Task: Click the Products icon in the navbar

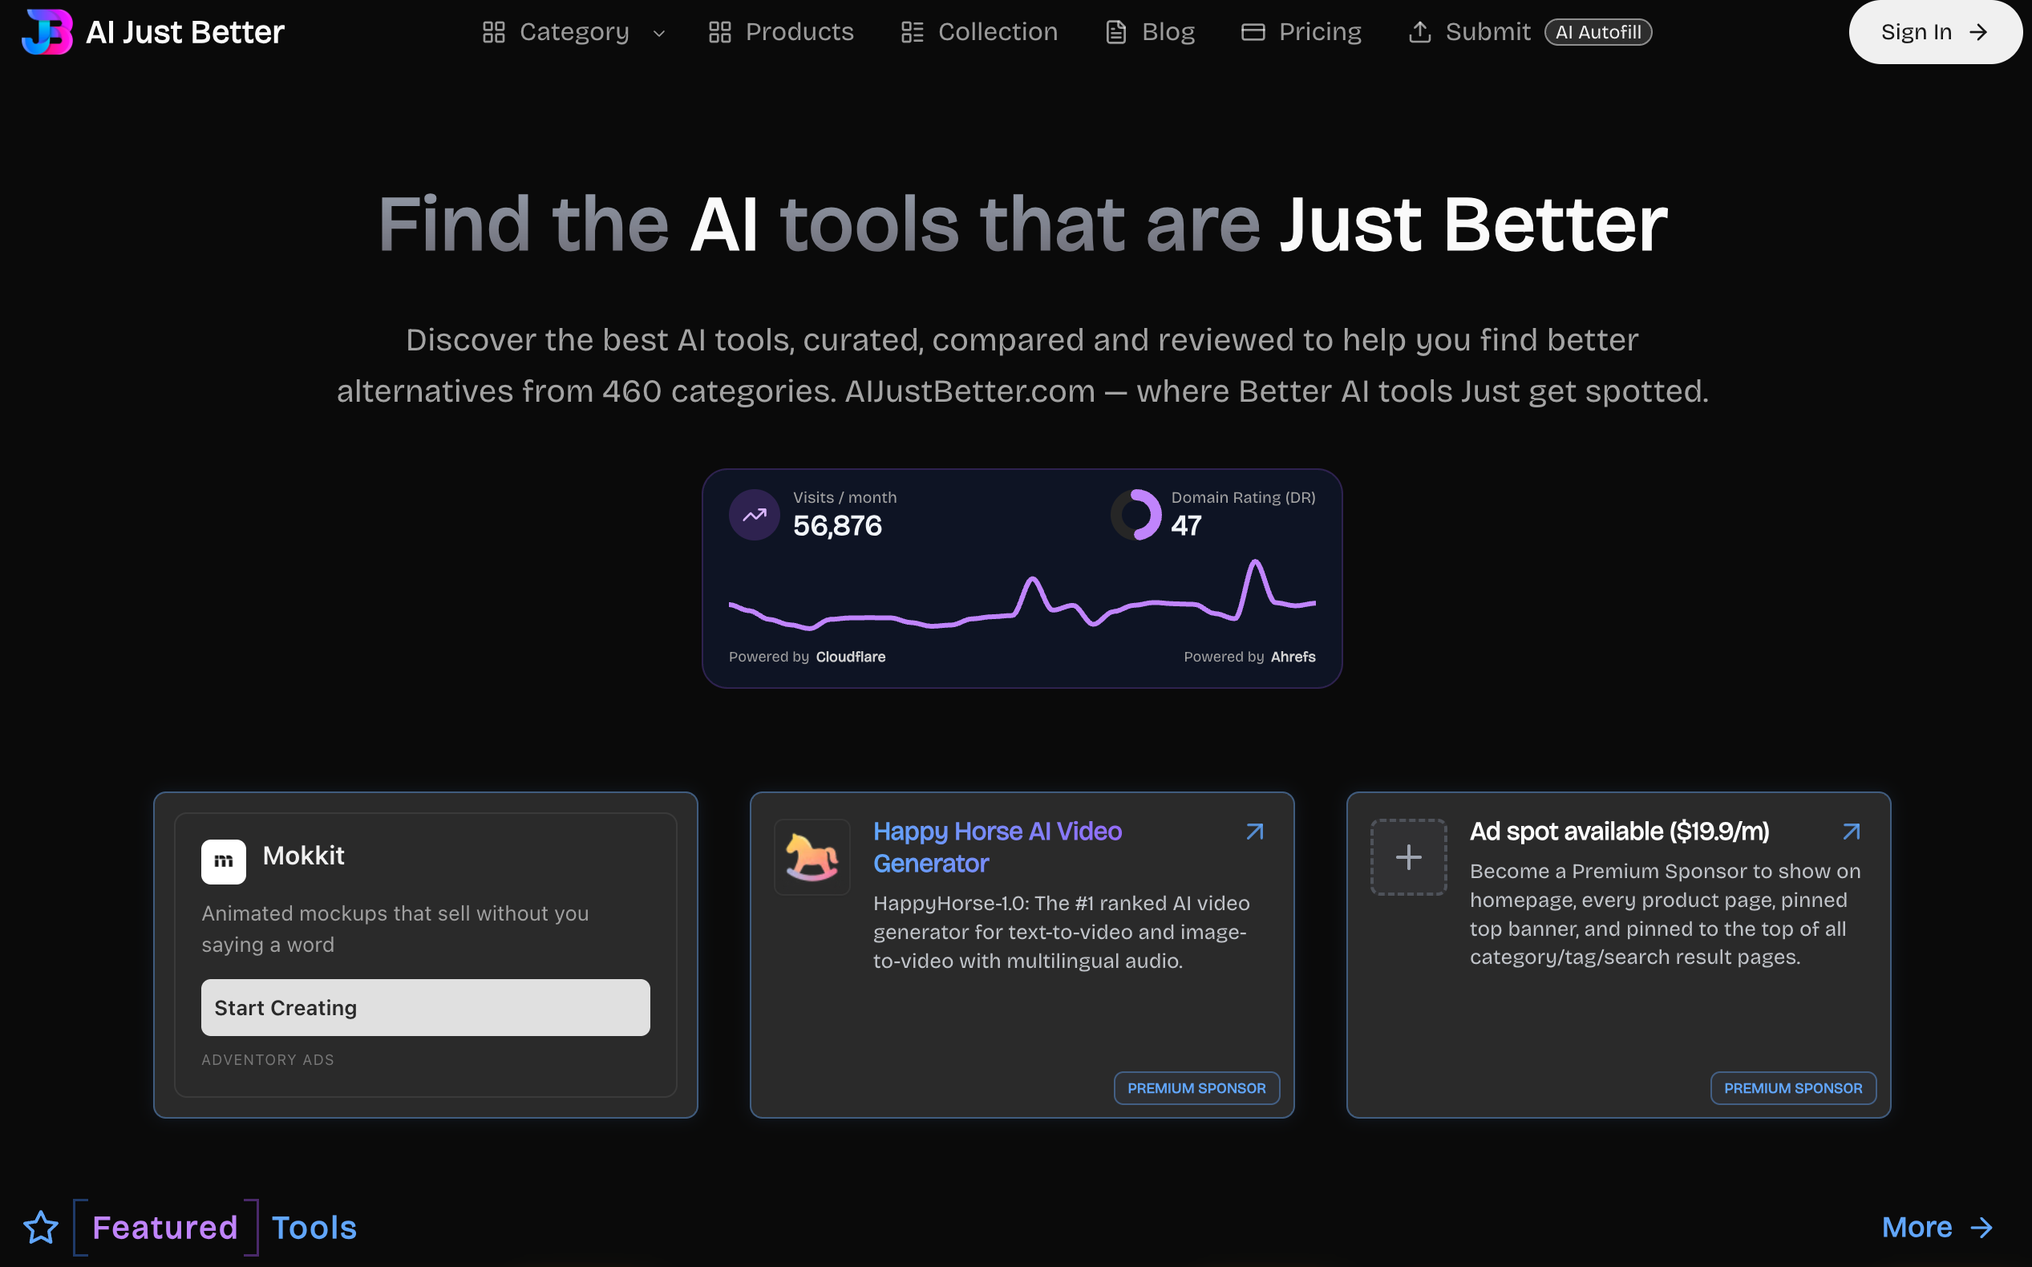Action: click(719, 32)
